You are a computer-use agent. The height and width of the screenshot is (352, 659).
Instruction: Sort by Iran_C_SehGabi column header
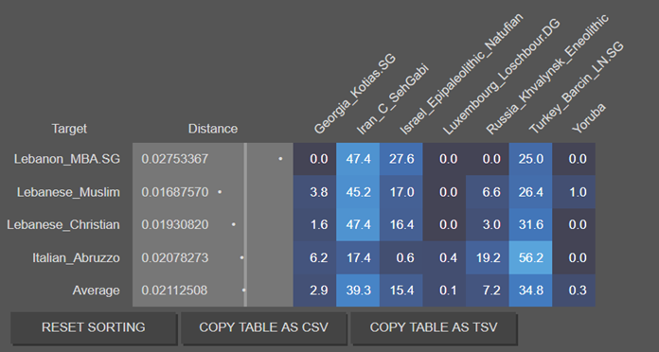coord(392,99)
